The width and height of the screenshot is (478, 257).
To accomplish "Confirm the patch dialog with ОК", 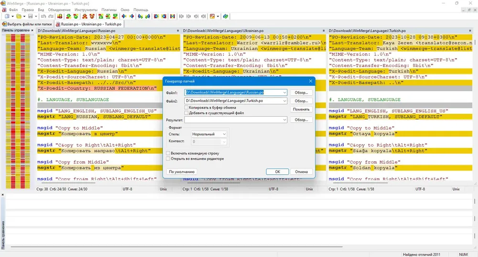I will click(277, 172).
